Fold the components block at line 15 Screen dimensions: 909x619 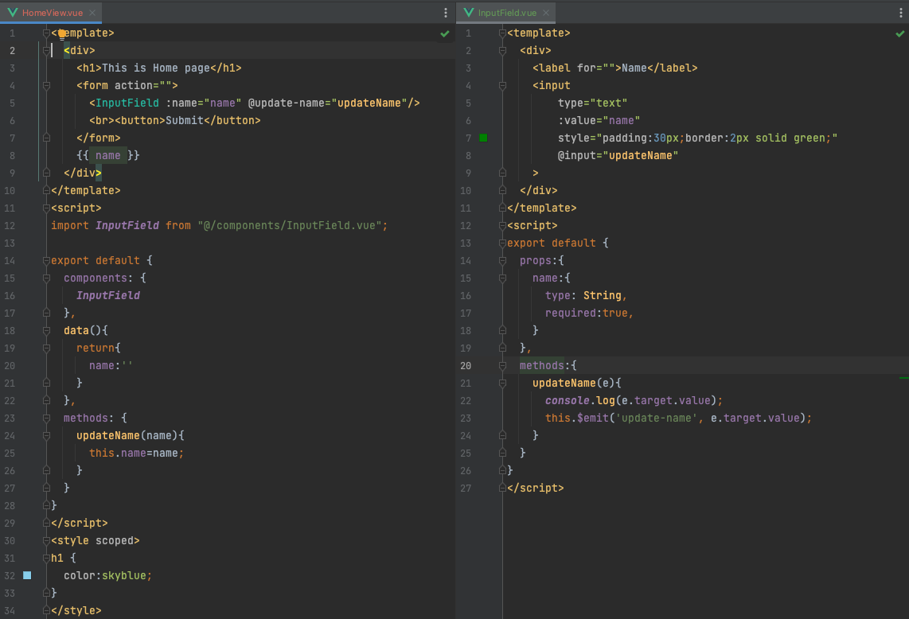tap(46, 278)
